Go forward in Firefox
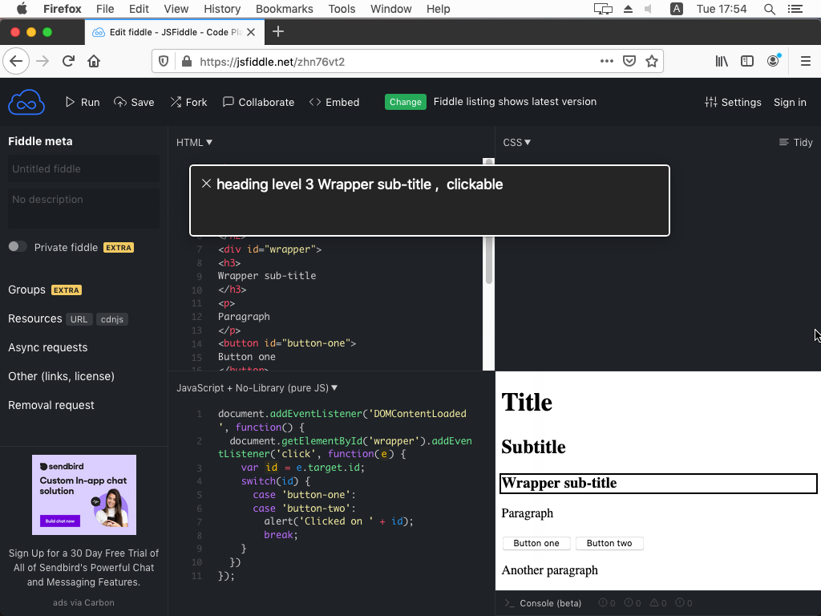The width and height of the screenshot is (821, 616). click(42, 61)
